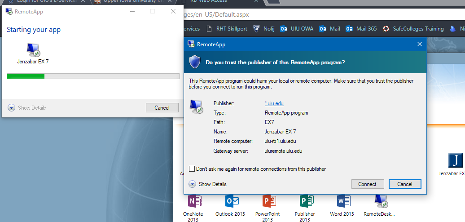Cancel the publisher trust dialog
Image resolution: width=465 pixels, height=222 pixels.
click(404, 184)
